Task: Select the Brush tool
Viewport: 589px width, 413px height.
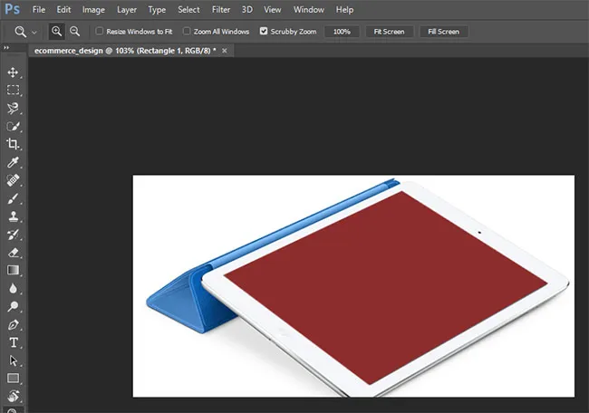Action: coord(13,198)
